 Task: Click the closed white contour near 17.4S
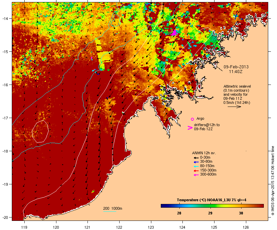[x=40, y=131]
